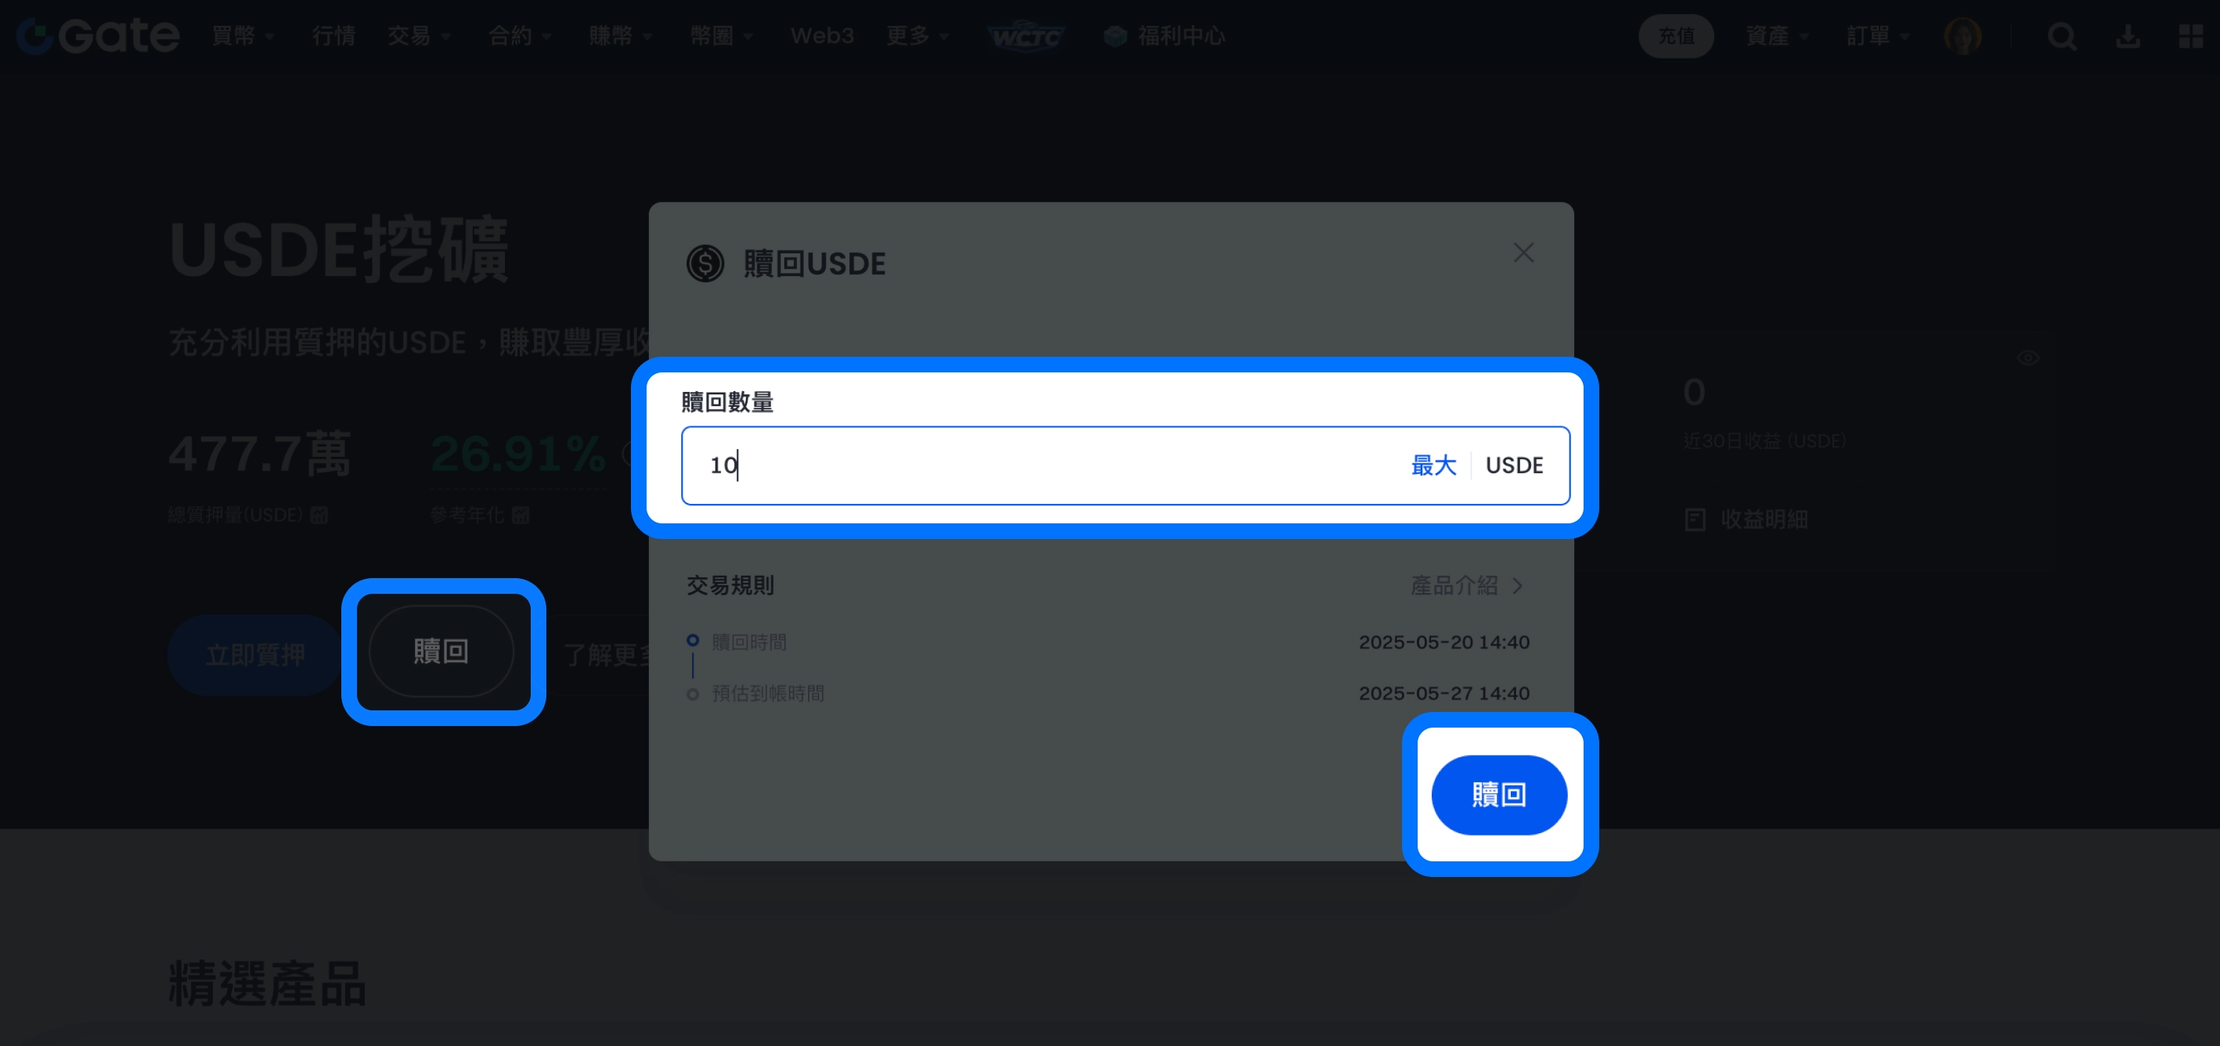The image size is (2220, 1046).
Task: Open the user profile avatar
Action: pyautogui.click(x=1962, y=36)
